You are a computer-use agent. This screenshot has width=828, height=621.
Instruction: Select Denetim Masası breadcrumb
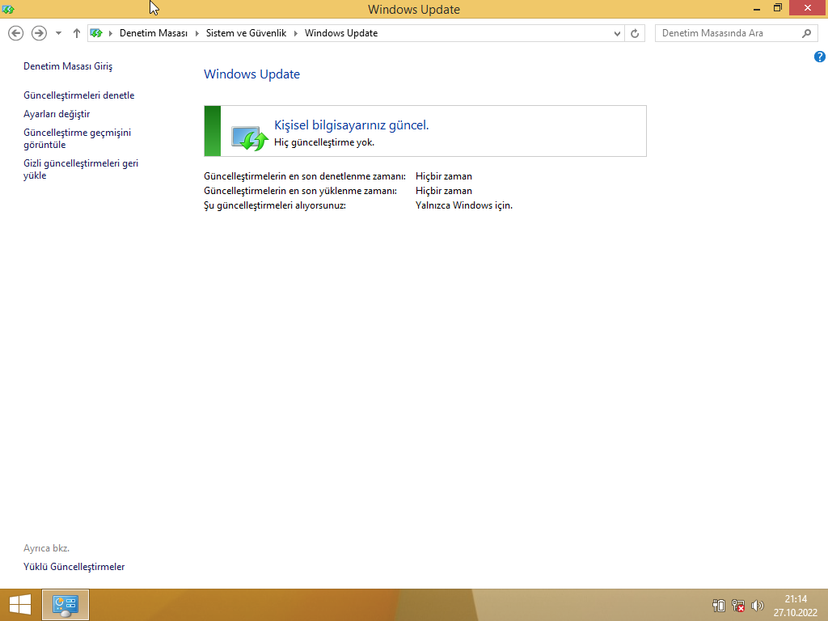(153, 32)
